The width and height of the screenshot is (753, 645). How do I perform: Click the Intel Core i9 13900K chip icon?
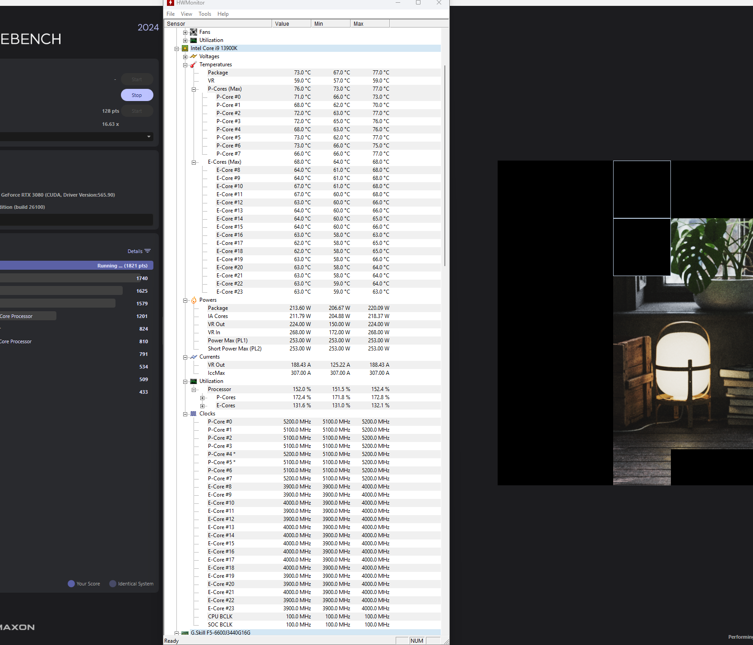tap(185, 48)
